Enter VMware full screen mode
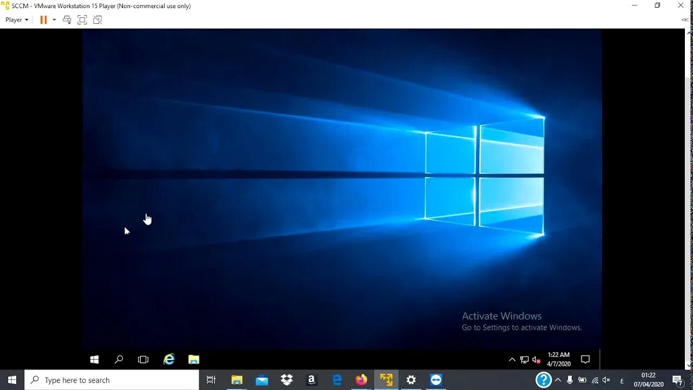This screenshot has width=693, height=390. pyautogui.click(x=82, y=19)
